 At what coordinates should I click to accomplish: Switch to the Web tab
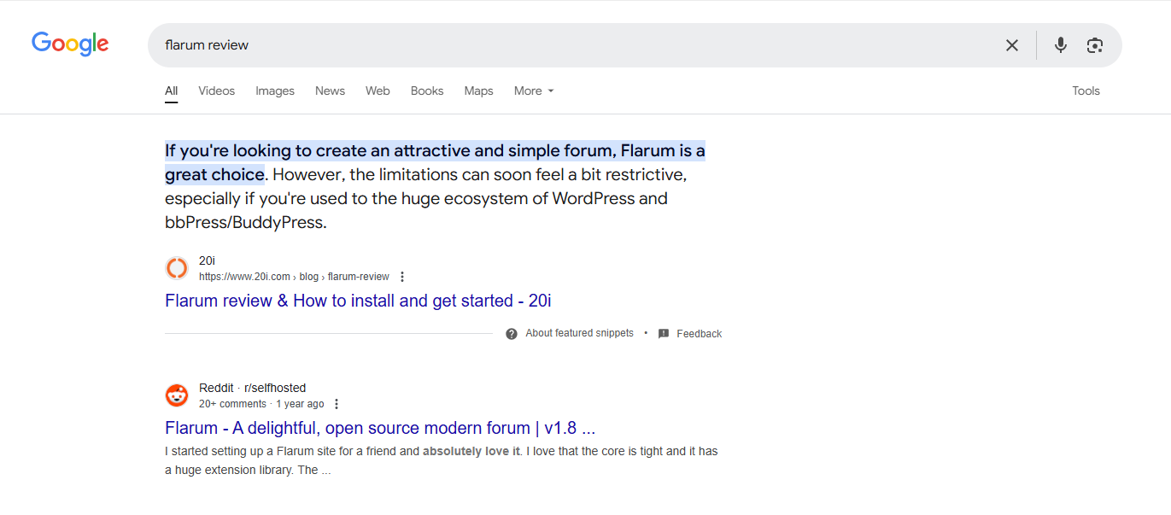pos(378,91)
